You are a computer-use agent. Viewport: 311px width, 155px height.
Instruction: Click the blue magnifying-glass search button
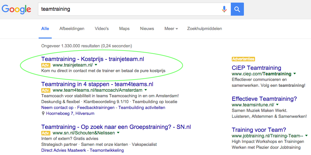237,9
